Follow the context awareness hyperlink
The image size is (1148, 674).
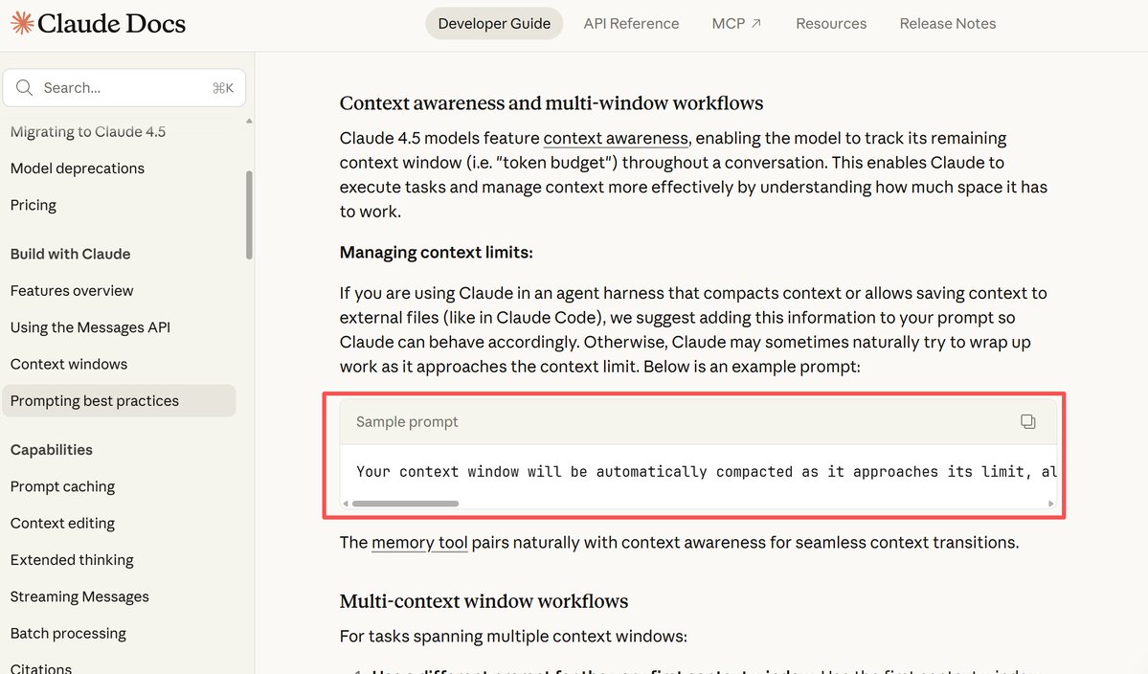coord(616,138)
